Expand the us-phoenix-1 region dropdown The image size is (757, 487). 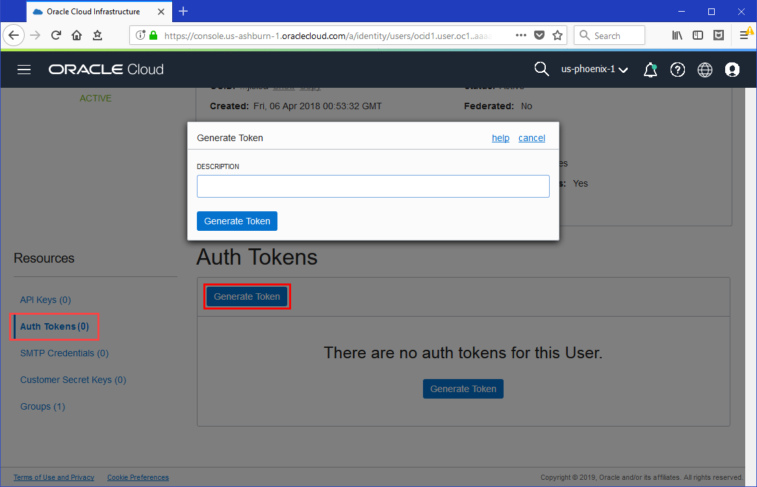pos(595,70)
